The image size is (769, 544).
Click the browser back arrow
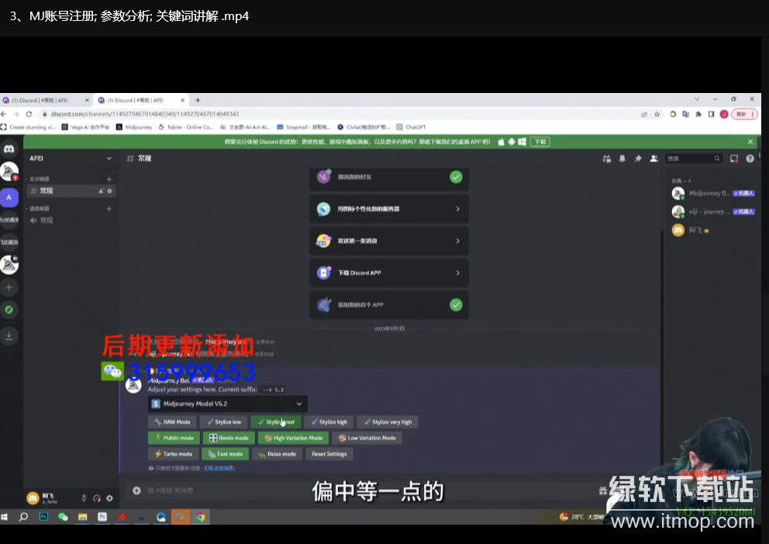pyautogui.click(x=3, y=114)
